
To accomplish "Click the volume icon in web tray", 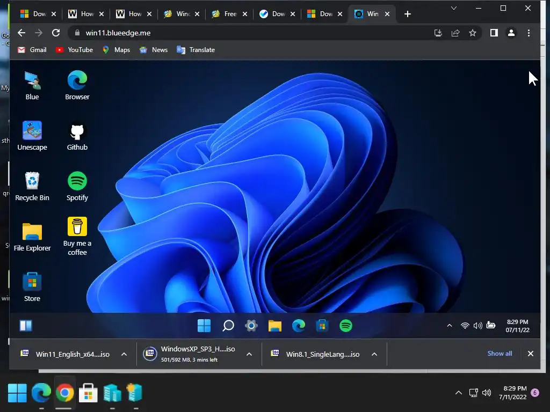I will coord(477,326).
